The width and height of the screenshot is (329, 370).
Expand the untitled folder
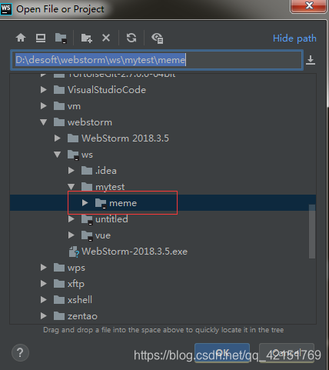[x=71, y=219]
